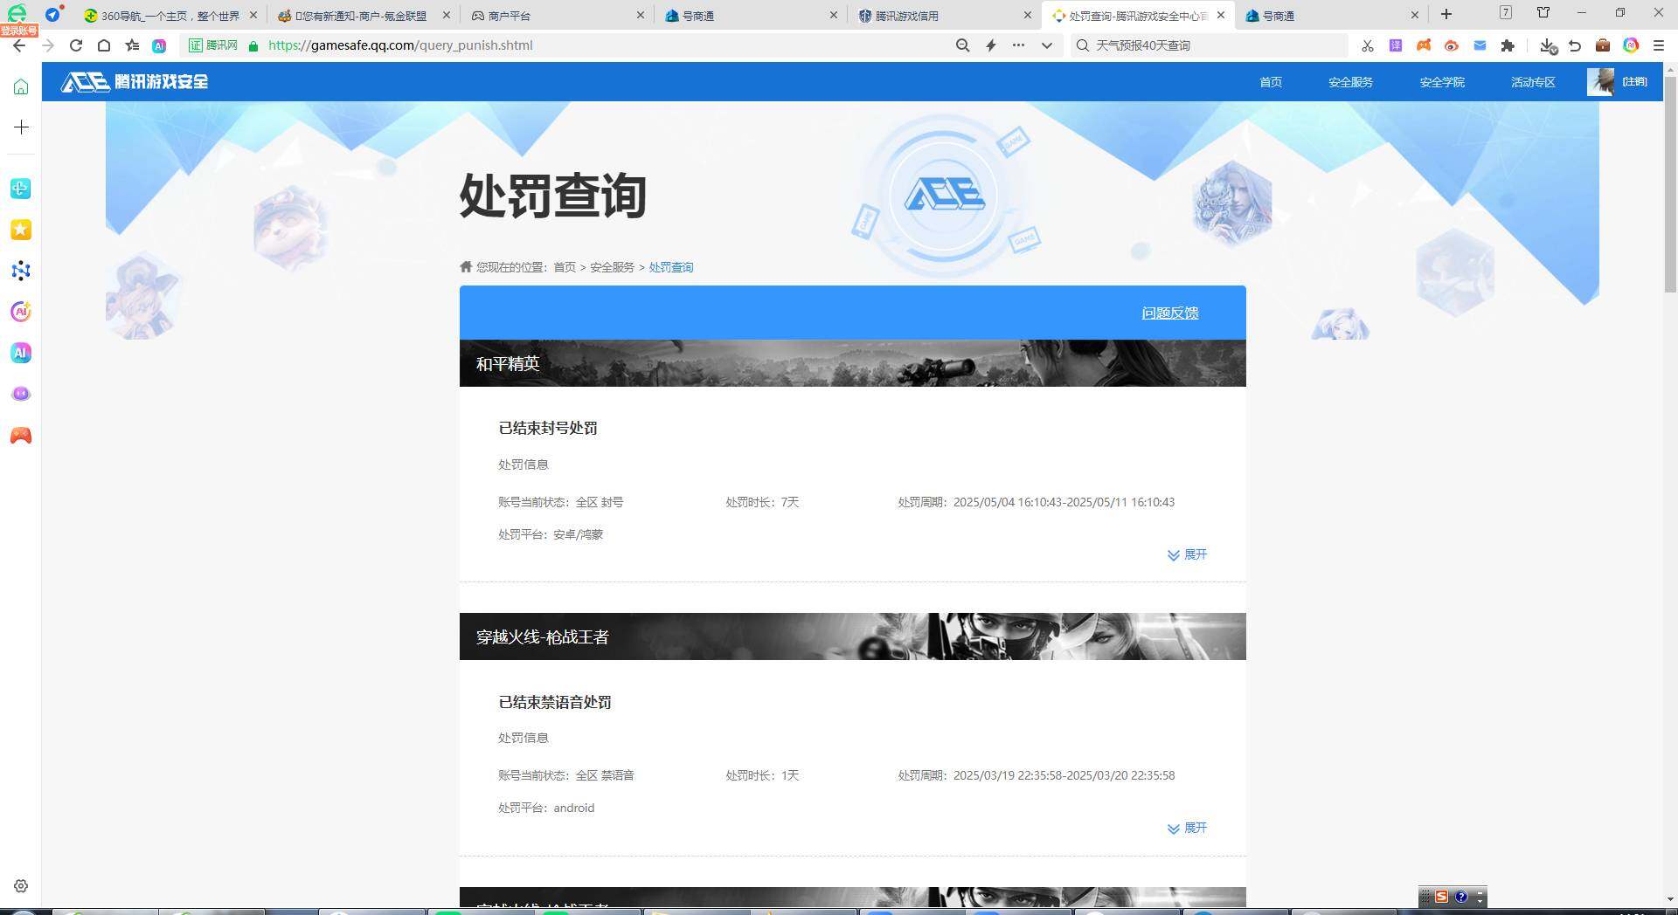Screen dimensions: 1678x915
Task: Toggle the bookmark star for the current page
Action: pyautogui.click(x=132, y=45)
